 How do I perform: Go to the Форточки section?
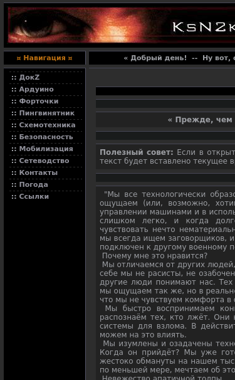(39, 101)
